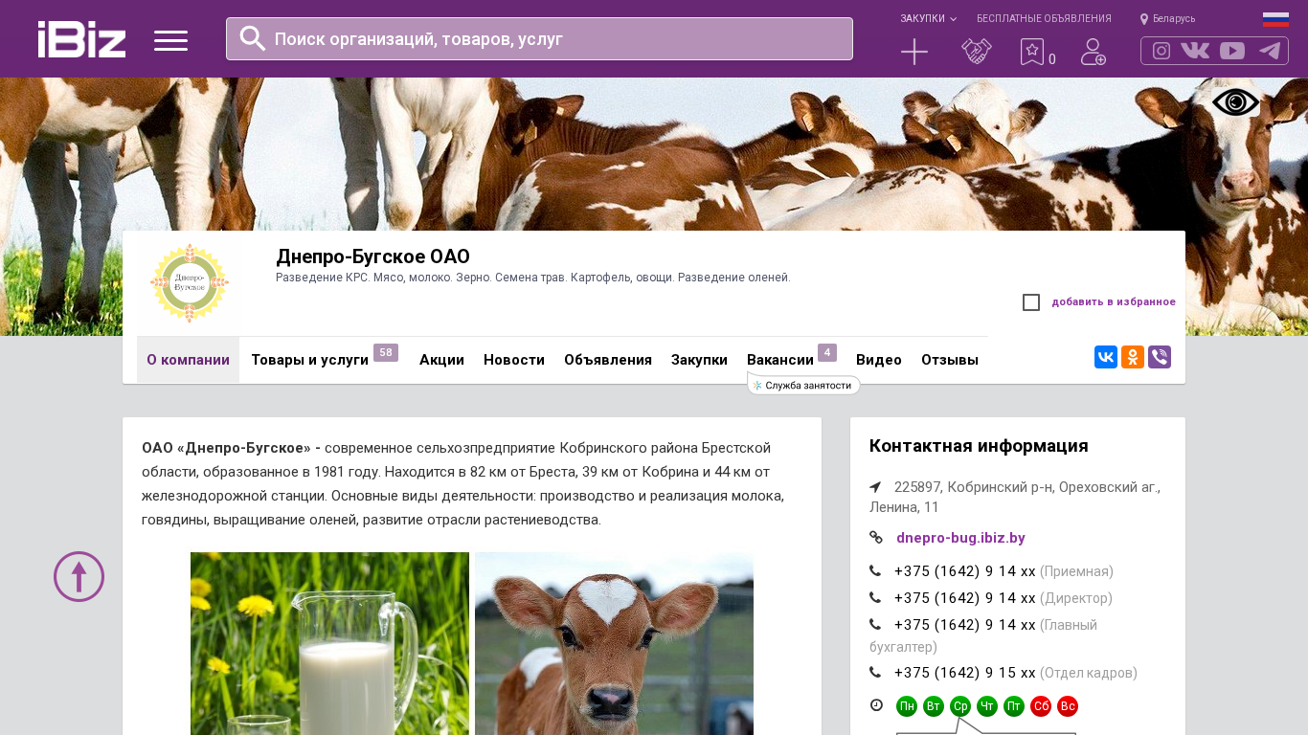The height and width of the screenshot is (735, 1308).
Task: Click the user registration icon
Action: click(1094, 52)
